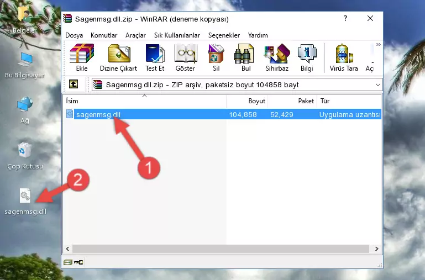Click the key password icon in status bar
The image size is (425, 280).
pos(78,262)
